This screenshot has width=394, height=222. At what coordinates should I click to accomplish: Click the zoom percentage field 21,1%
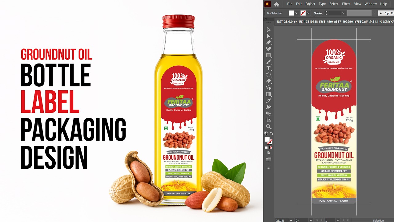click(x=282, y=220)
